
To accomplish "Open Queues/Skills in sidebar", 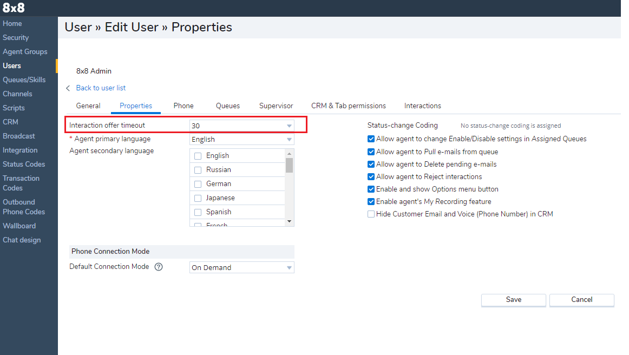I will tap(24, 80).
